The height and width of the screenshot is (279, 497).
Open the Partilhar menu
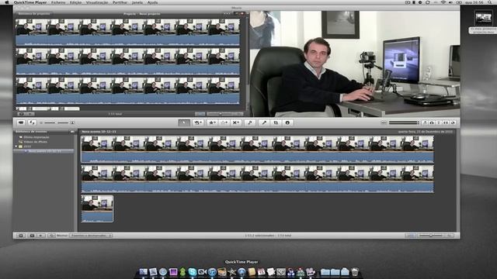pyautogui.click(x=120, y=2)
